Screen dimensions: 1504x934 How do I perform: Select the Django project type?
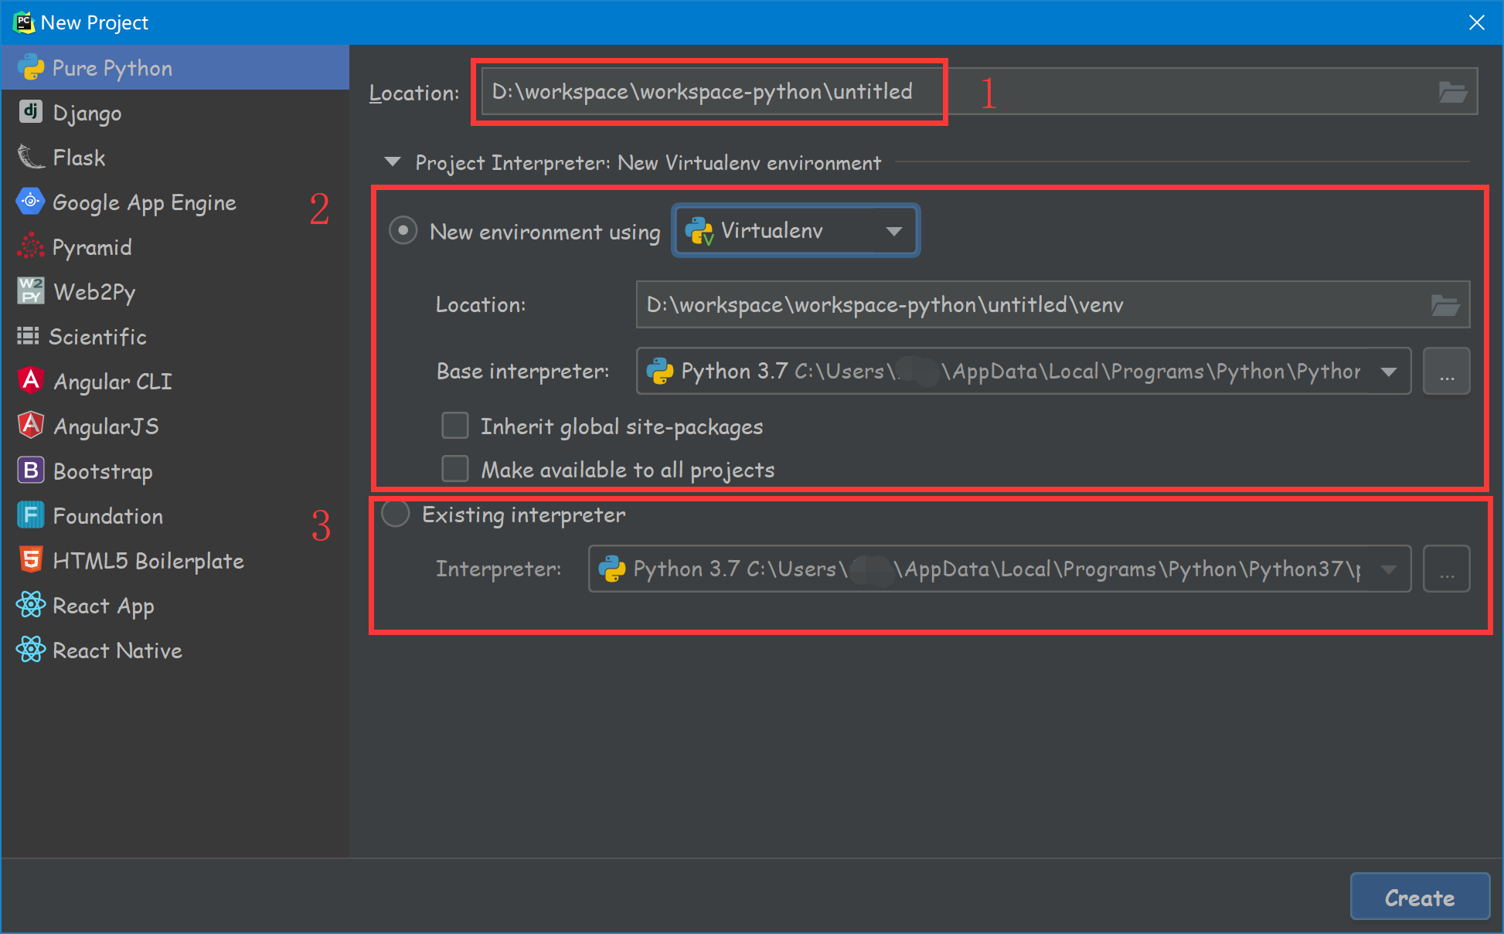click(x=87, y=112)
